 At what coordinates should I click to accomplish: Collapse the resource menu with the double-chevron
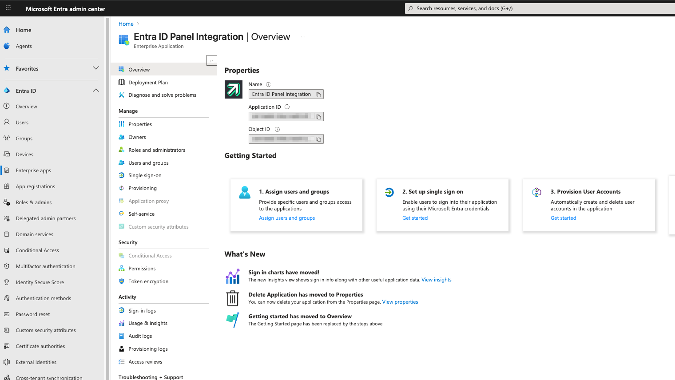tap(211, 61)
